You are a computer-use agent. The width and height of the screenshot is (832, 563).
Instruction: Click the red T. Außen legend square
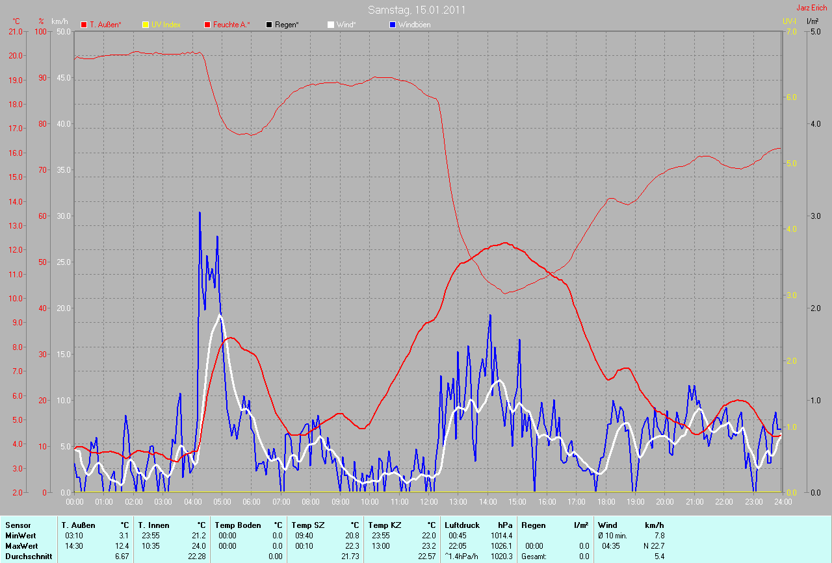(x=84, y=25)
